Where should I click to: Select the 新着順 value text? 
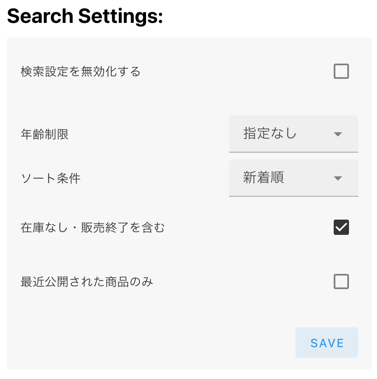[263, 178]
